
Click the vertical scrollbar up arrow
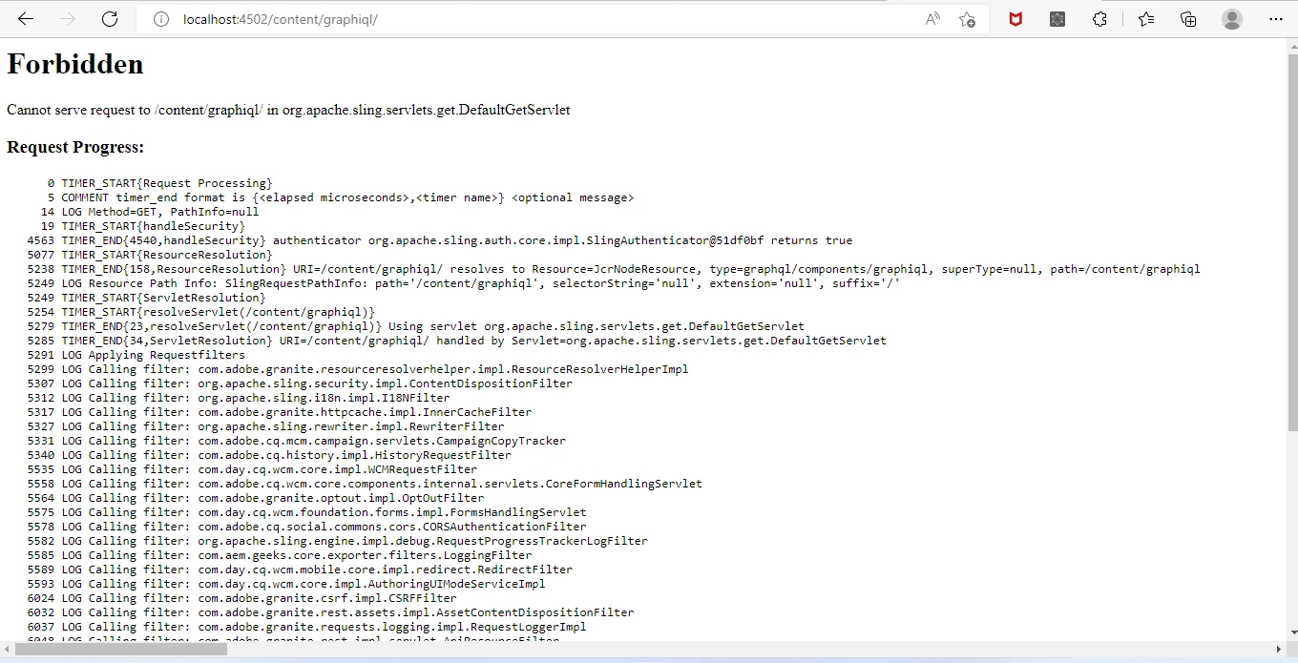1292,46
